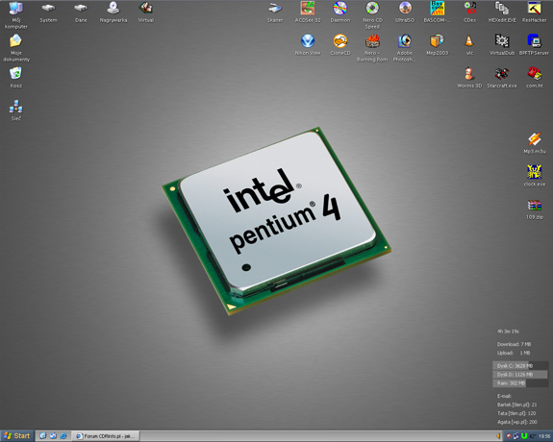553x442 pixels.
Task: Click the 'Tata [tlen.pl]: 120' mail entry
Action: click(516, 413)
